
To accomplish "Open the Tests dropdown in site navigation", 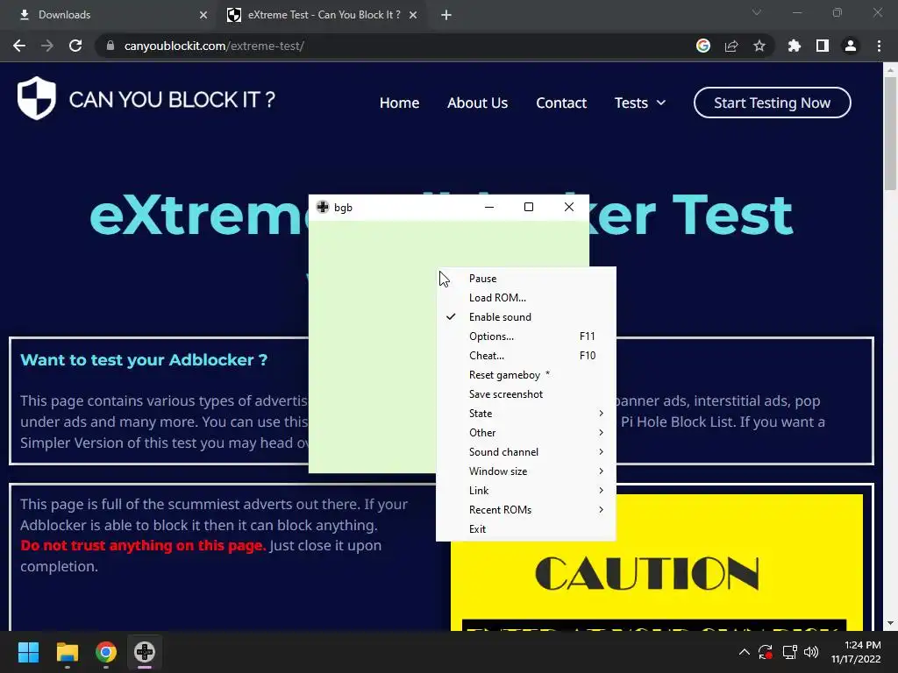I will [639, 103].
